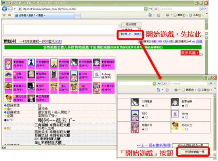This screenshot has width=218, height=161.
Task: Select the browser tab titled 汝等是人是狼
Action: [x=44, y=15]
